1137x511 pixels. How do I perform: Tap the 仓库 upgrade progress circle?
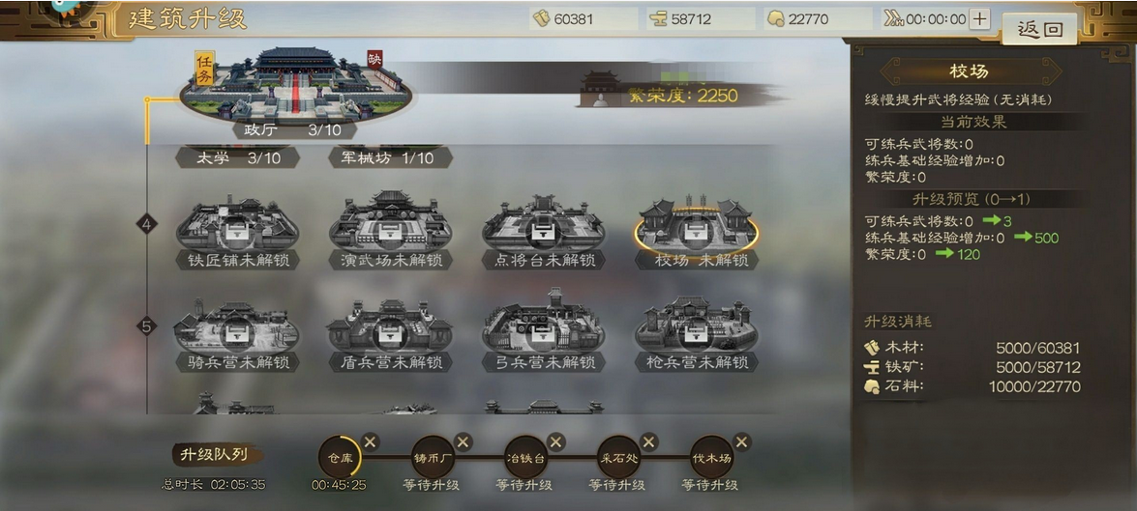(339, 456)
